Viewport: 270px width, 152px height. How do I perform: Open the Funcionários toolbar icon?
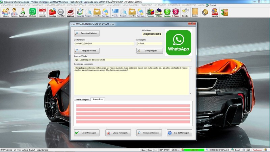coord(23,12)
